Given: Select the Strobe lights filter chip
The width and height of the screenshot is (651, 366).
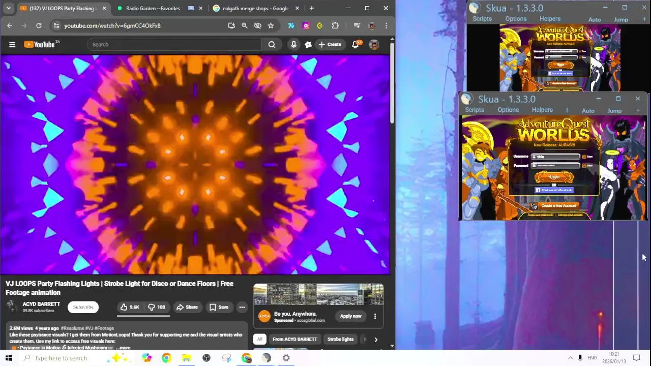Looking at the screenshot, I should [x=340, y=340].
